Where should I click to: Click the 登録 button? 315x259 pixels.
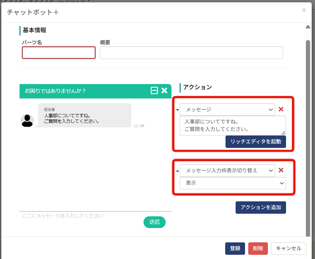point(235,248)
